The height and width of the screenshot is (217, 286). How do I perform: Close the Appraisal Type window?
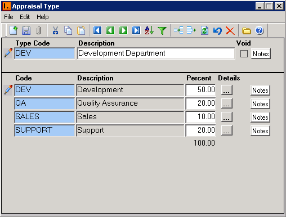[279, 6]
